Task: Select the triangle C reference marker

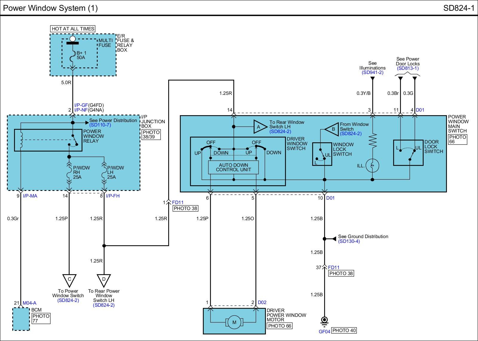Action: [69, 280]
